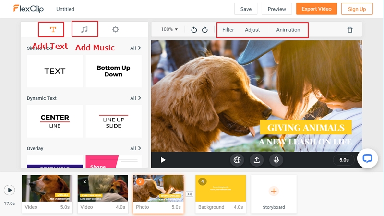384x216 pixels.
Task: Delete element with trash icon
Action: tap(350, 30)
